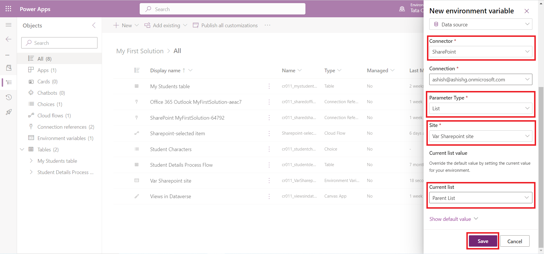544x254 pixels.
Task: Click the Objects search input field
Action: tap(59, 43)
